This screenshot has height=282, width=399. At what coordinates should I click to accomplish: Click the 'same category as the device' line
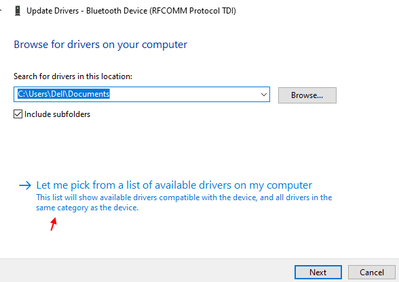coord(88,208)
